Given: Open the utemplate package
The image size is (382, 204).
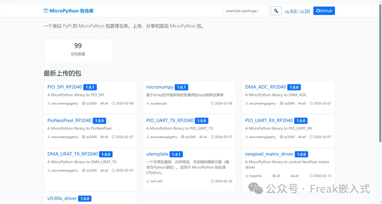Looking at the screenshot, I should (x=157, y=154).
